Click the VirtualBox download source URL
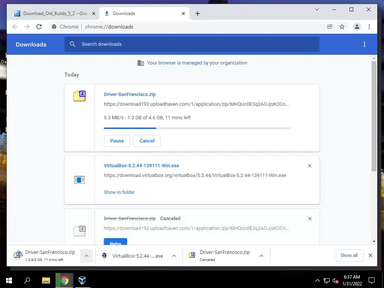 pyautogui.click(x=195, y=175)
